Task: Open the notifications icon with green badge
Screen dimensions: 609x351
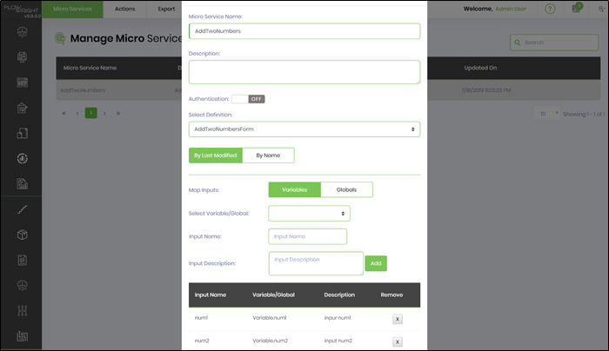Action: click(x=577, y=8)
